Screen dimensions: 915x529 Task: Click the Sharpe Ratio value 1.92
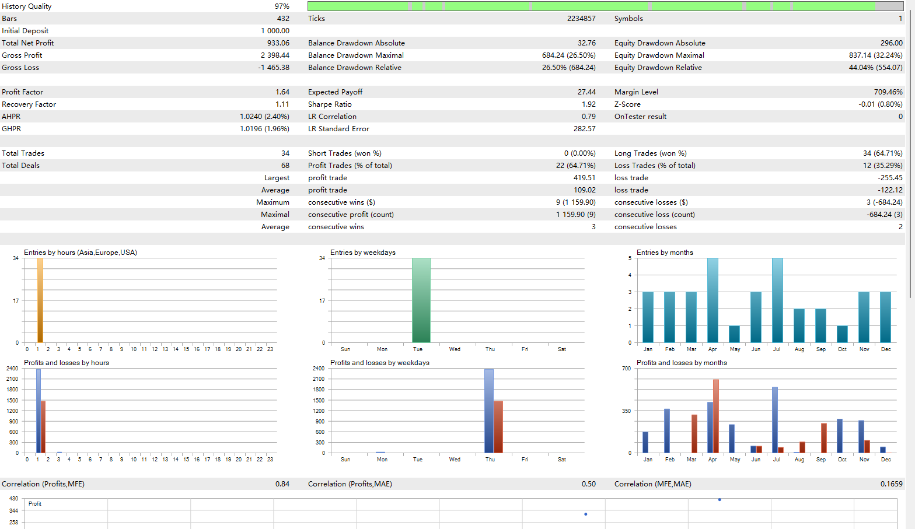pyautogui.click(x=589, y=104)
